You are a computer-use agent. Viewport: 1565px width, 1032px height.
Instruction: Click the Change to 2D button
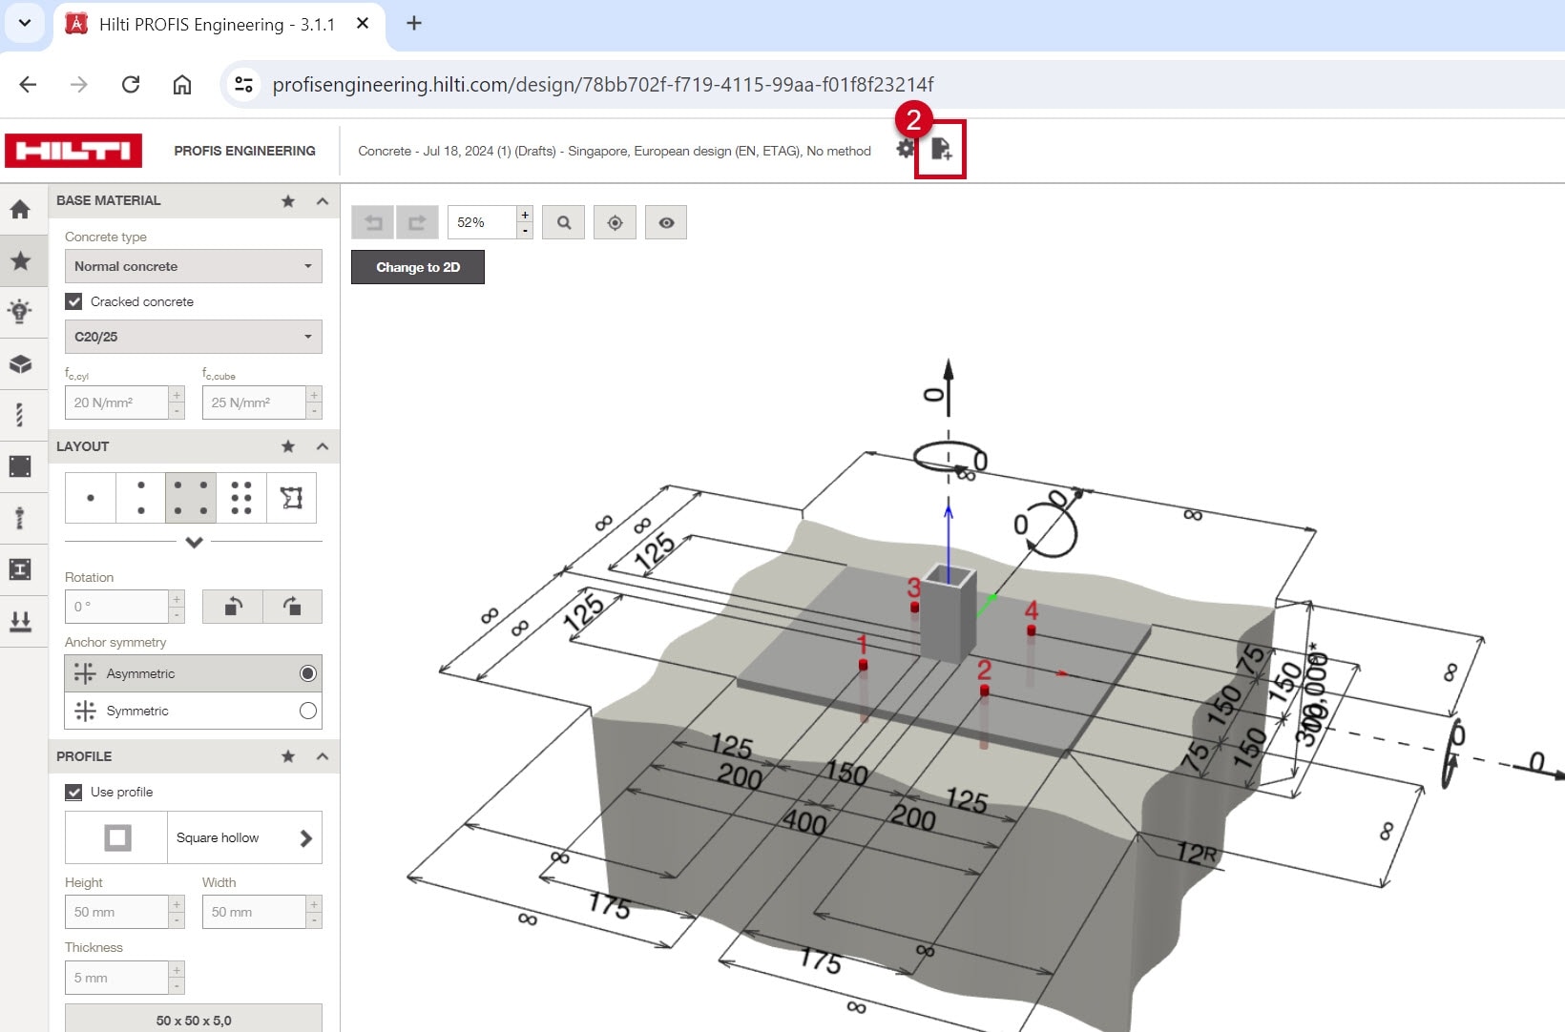click(418, 267)
